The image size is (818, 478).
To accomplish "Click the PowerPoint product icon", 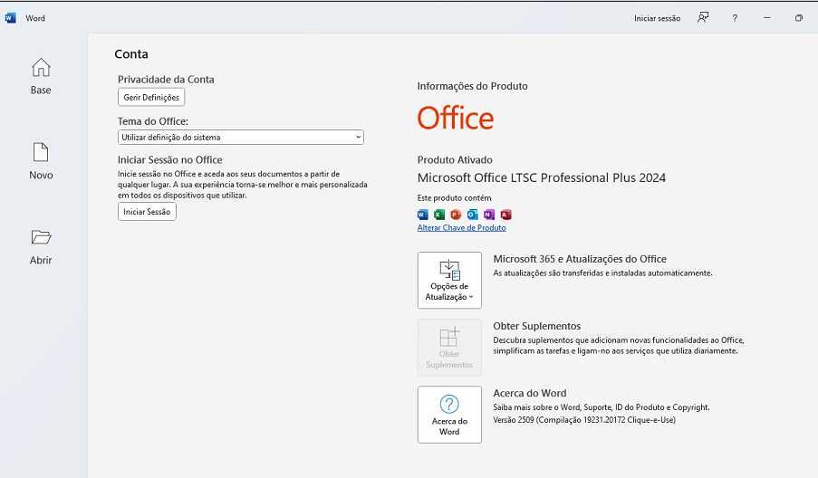I will 456,215.
